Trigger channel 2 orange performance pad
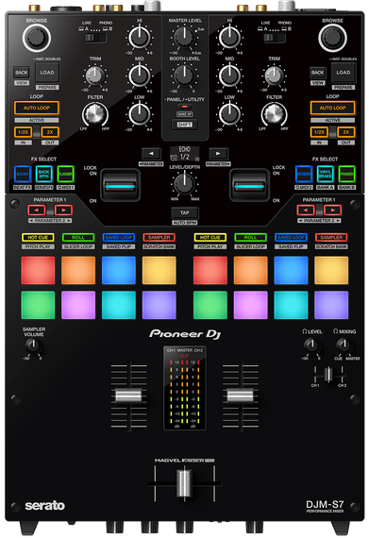This screenshot has height=538, width=369. point(250,270)
